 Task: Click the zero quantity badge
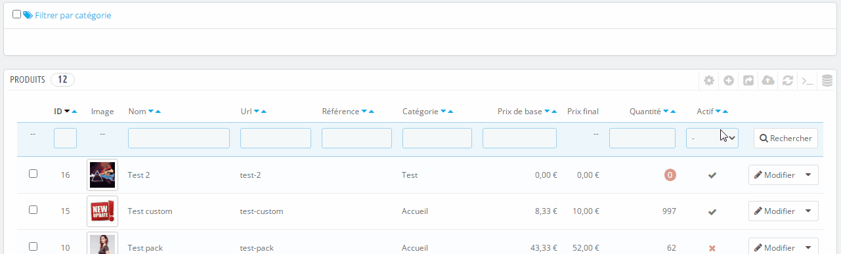pyautogui.click(x=670, y=175)
